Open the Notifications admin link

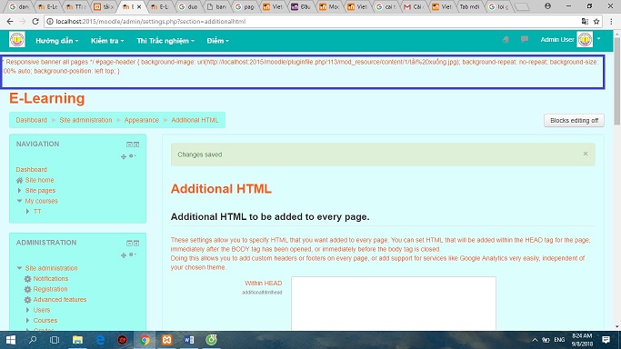(x=51, y=279)
